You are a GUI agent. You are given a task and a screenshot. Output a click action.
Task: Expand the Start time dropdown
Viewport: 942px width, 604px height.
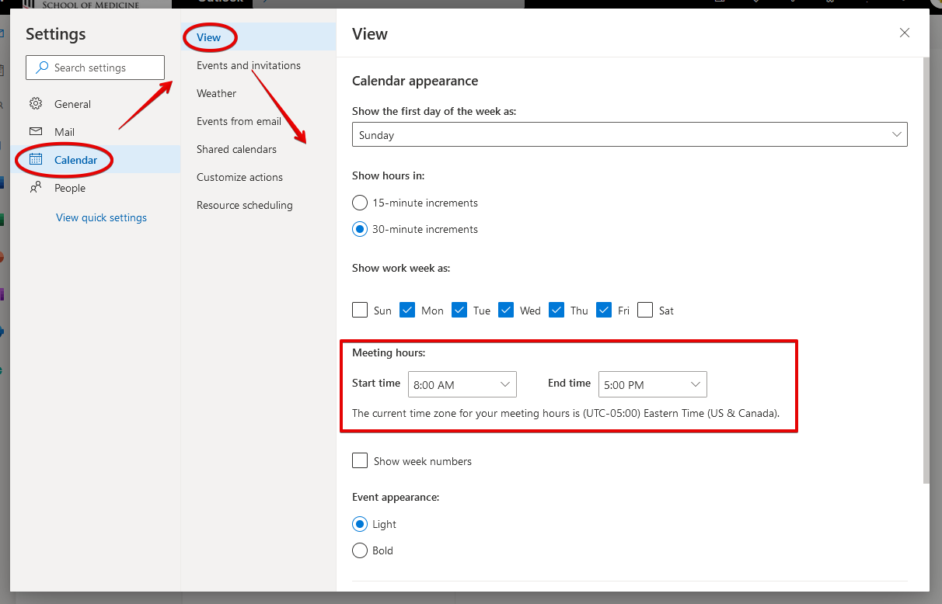(x=462, y=385)
